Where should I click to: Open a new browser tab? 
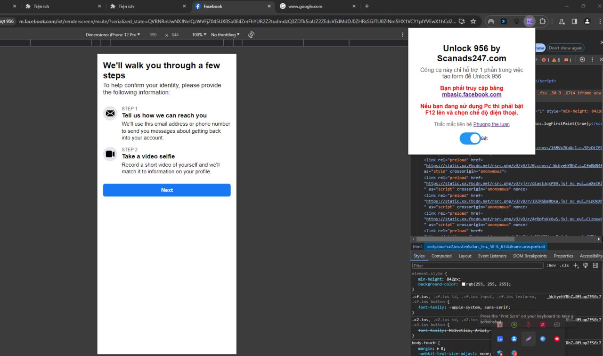click(367, 6)
